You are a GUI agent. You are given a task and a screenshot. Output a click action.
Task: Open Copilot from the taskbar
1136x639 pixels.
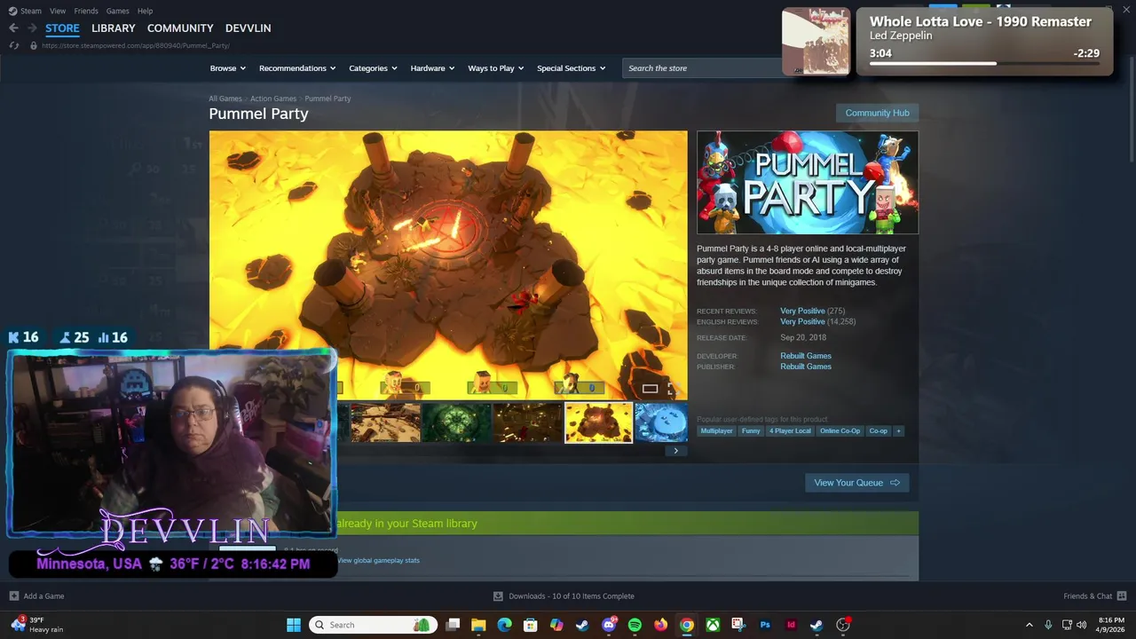pyautogui.click(x=556, y=625)
